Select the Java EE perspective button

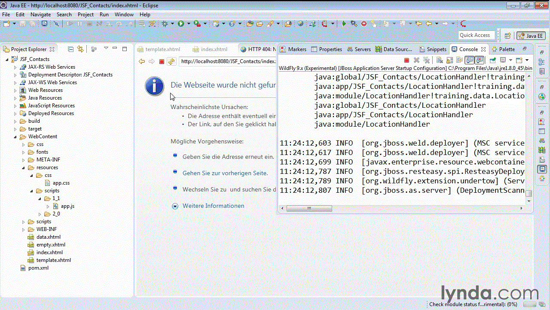coord(531,36)
